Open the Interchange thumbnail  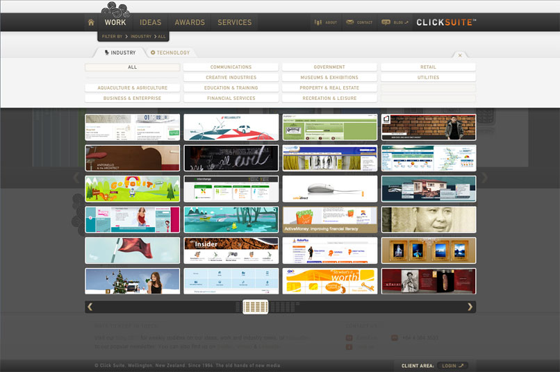point(231,189)
